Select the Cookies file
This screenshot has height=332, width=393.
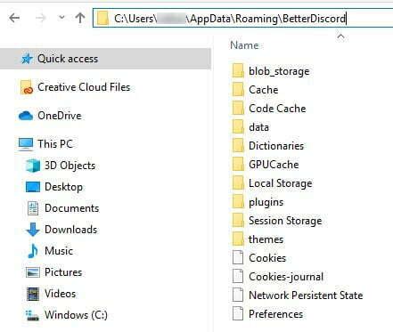[267, 258]
